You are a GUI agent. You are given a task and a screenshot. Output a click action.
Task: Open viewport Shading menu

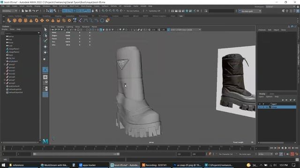coord(60,27)
